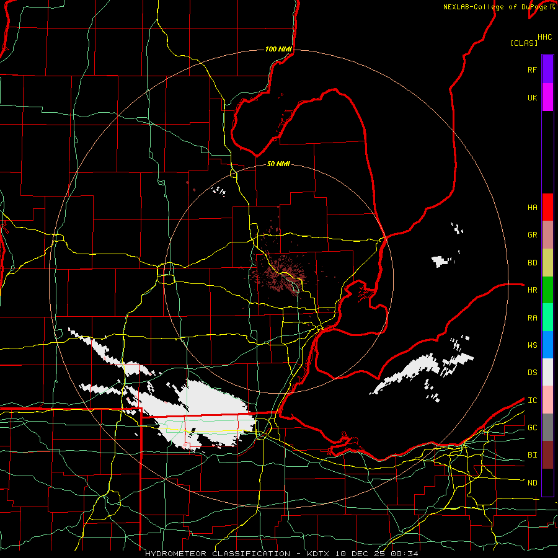
Task: Click the RA light green swatch
Action: click(x=547, y=317)
